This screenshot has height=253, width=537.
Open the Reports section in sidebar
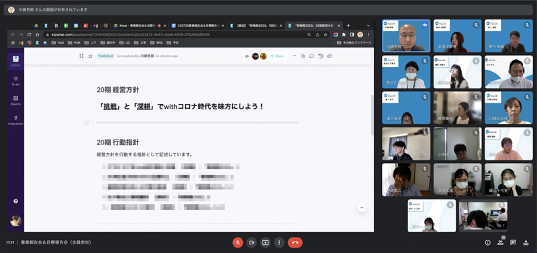[15, 100]
